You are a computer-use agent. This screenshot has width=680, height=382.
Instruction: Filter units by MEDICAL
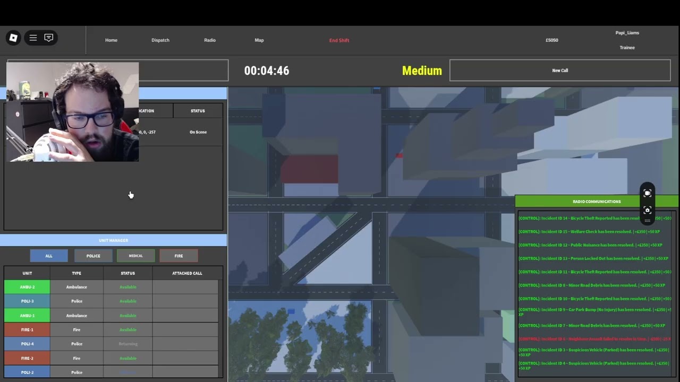pos(135,256)
